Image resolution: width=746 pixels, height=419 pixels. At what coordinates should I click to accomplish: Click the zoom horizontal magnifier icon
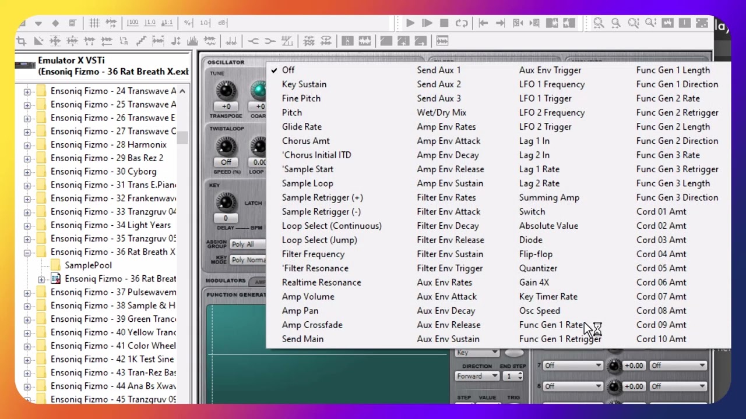pos(599,23)
